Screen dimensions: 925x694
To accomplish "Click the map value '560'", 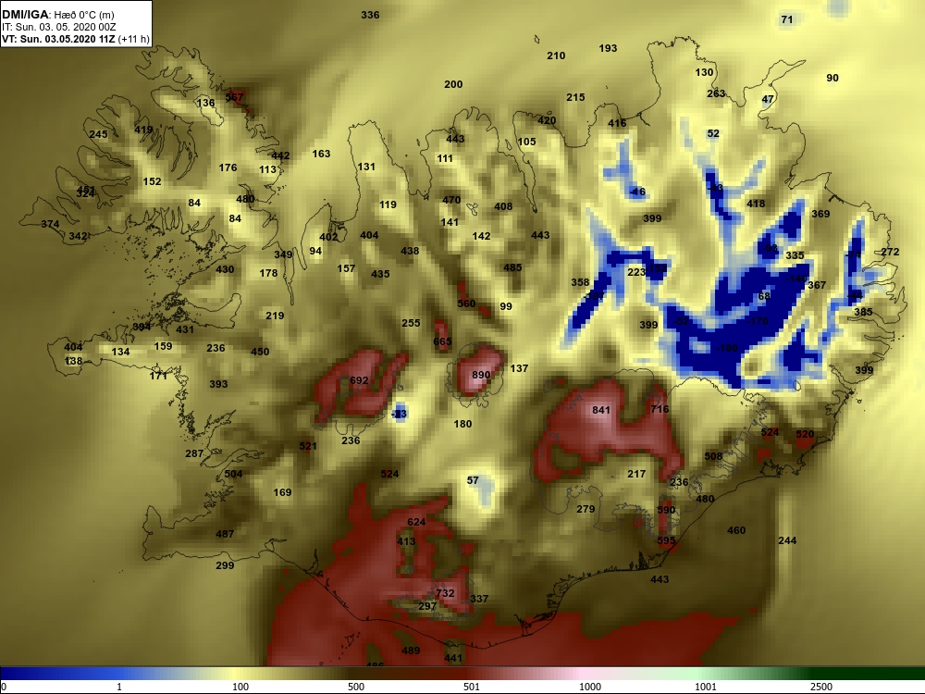I will 466,304.
